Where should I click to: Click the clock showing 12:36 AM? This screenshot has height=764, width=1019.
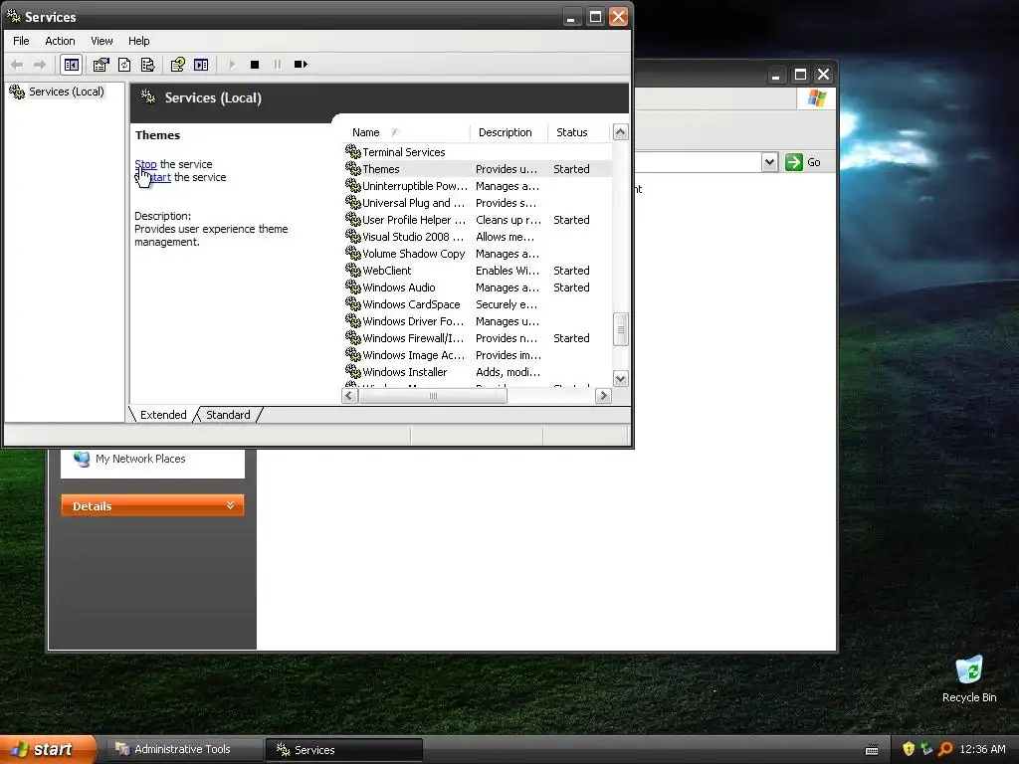coord(982,749)
